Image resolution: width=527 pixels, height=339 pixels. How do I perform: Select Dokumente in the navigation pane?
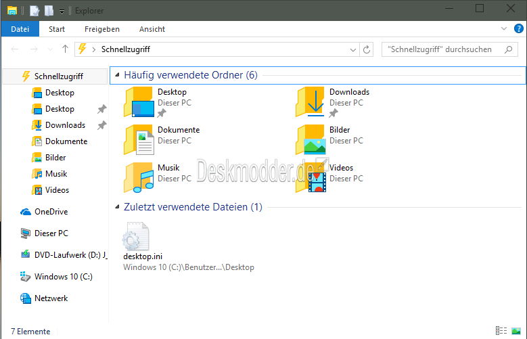tap(66, 141)
